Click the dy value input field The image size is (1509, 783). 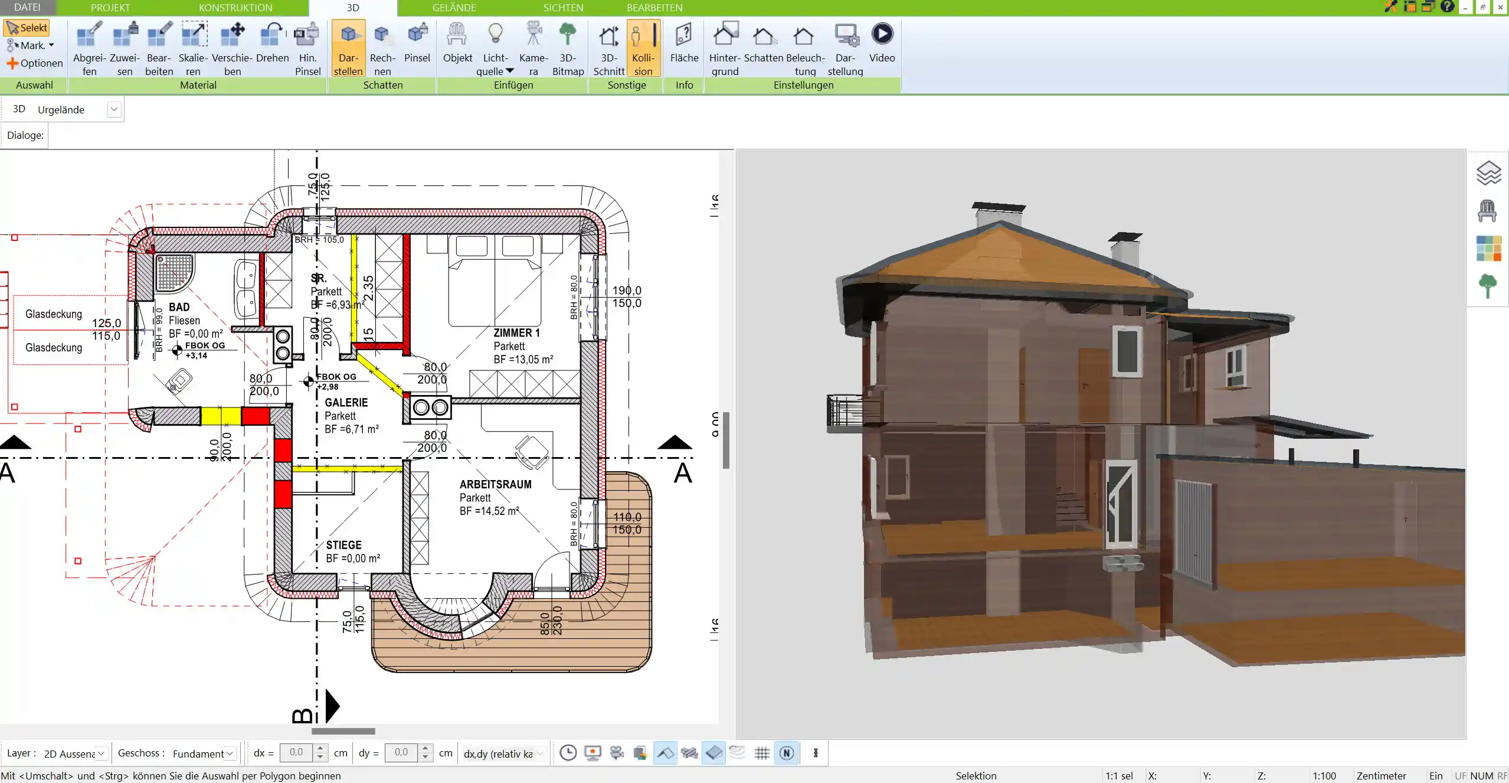pyautogui.click(x=402, y=752)
